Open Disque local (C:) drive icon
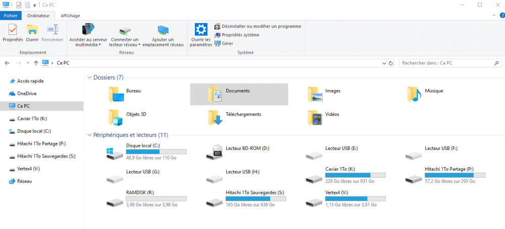 pos(115,151)
